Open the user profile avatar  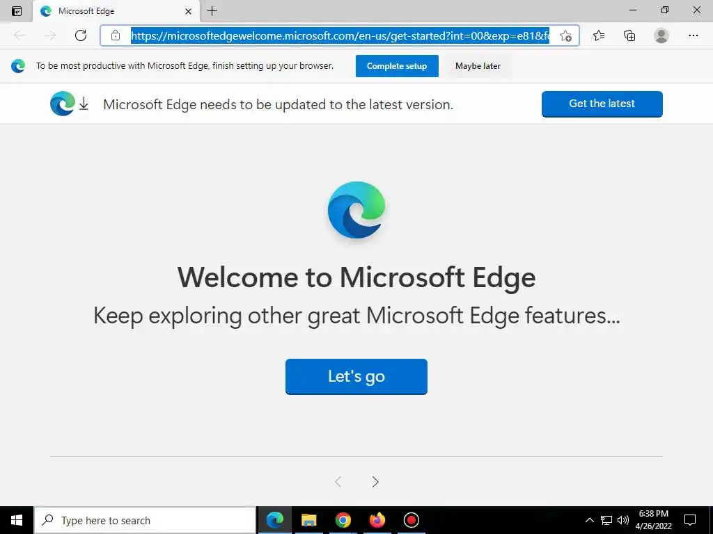[661, 35]
